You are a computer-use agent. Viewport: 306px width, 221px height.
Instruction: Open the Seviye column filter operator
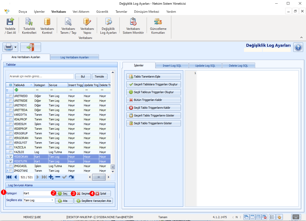[x=52, y=90]
